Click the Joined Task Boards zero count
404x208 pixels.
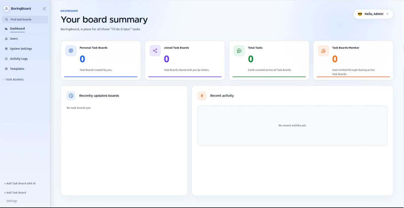[x=166, y=59]
